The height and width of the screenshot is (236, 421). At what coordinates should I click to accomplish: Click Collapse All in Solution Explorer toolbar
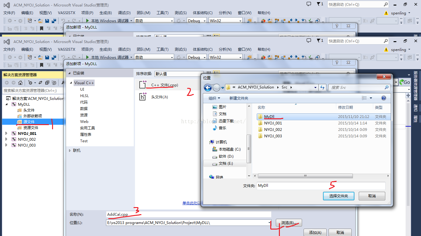pos(47,83)
